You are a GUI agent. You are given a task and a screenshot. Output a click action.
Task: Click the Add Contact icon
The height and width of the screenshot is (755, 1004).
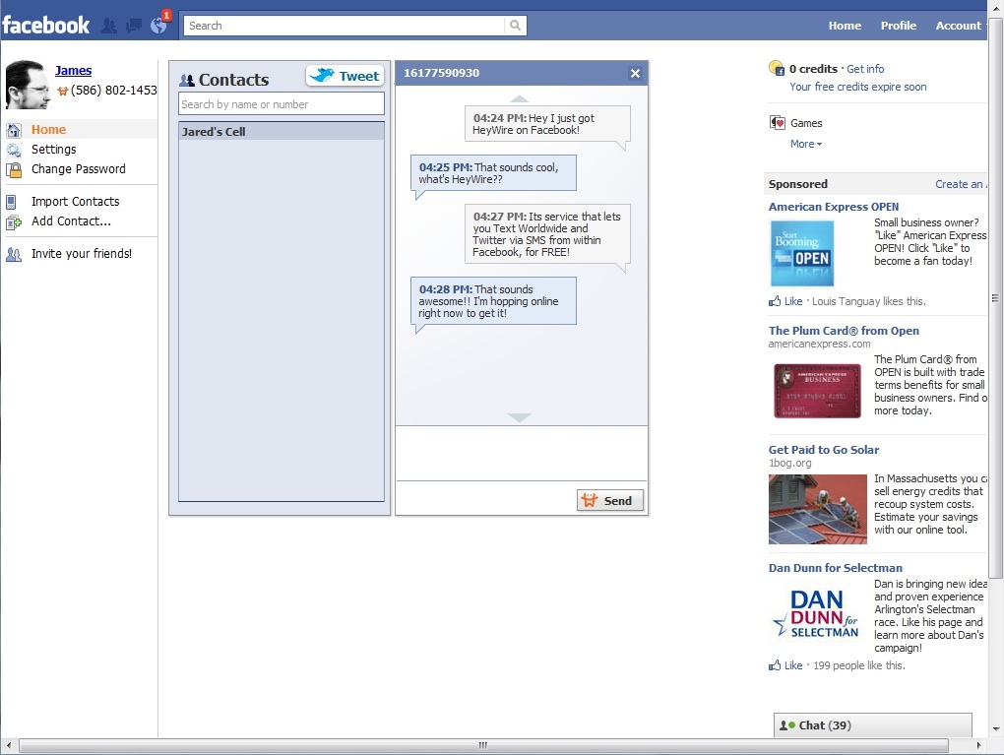point(14,222)
